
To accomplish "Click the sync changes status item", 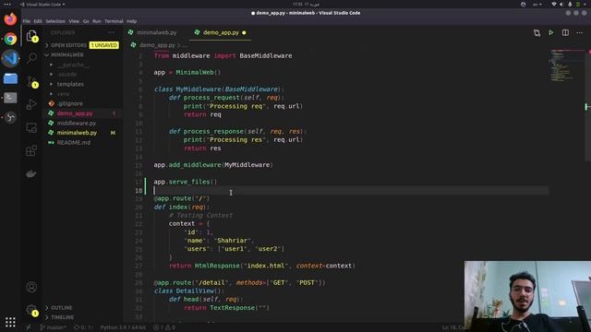I will point(83,327).
